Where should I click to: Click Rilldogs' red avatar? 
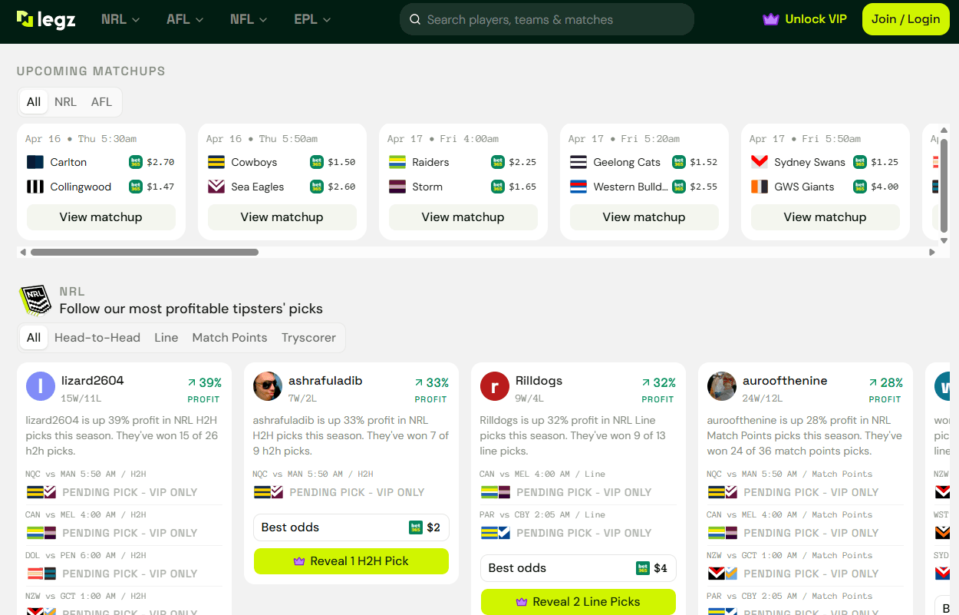[x=495, y=386]
